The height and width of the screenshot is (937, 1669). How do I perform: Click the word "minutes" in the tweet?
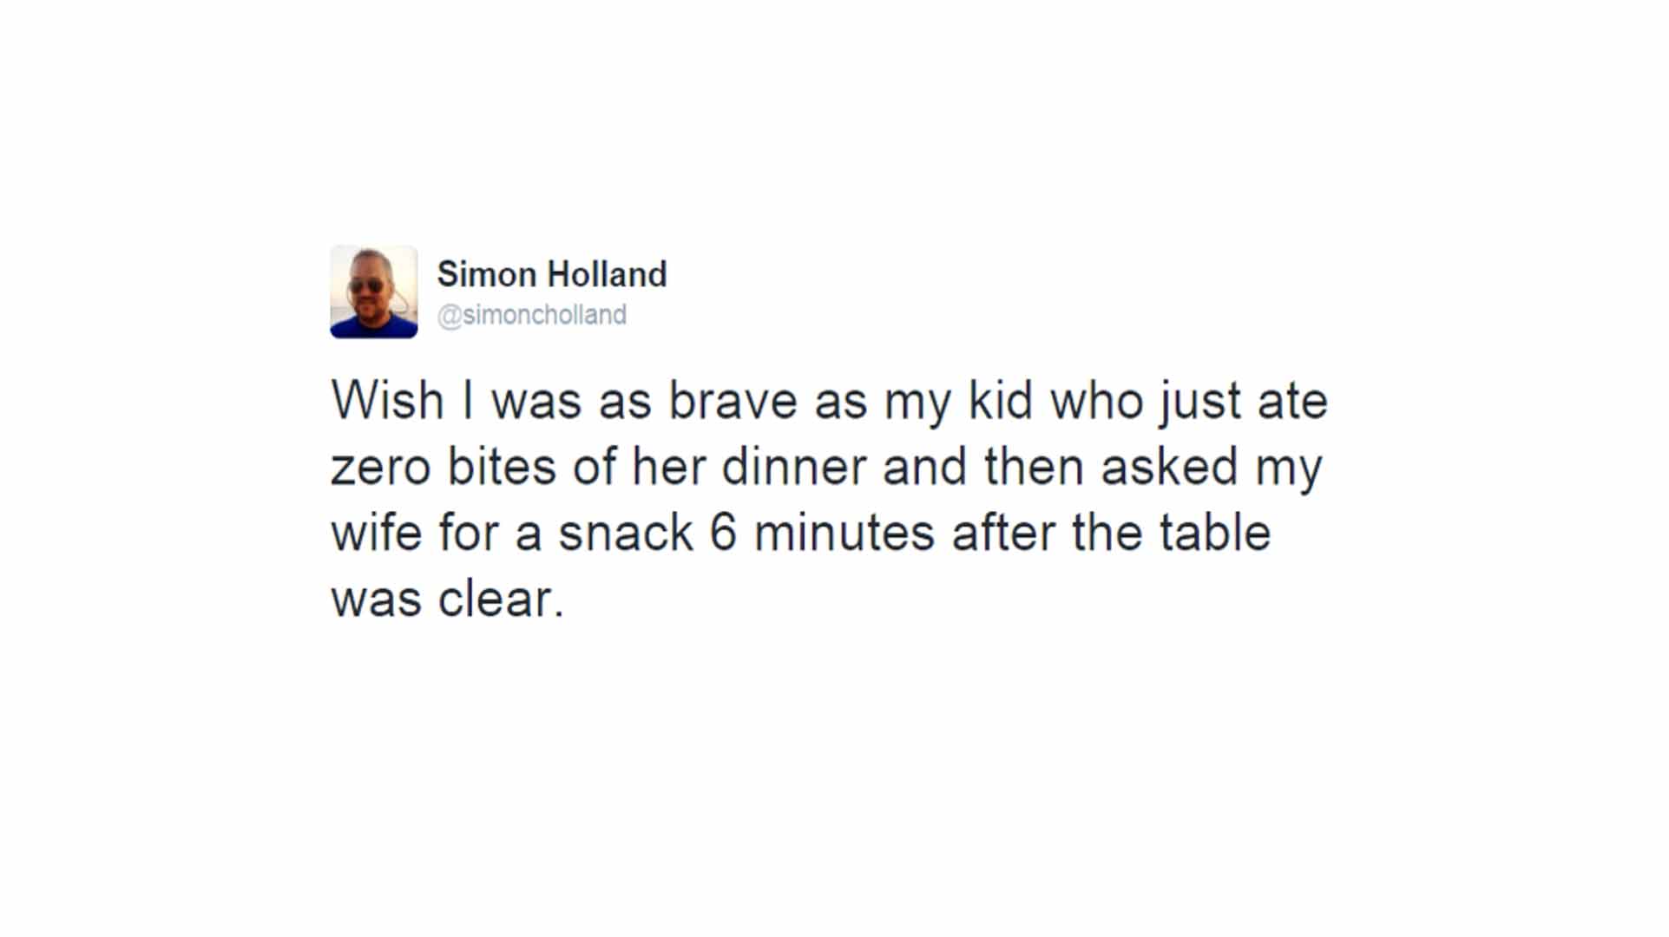[844, 533]
